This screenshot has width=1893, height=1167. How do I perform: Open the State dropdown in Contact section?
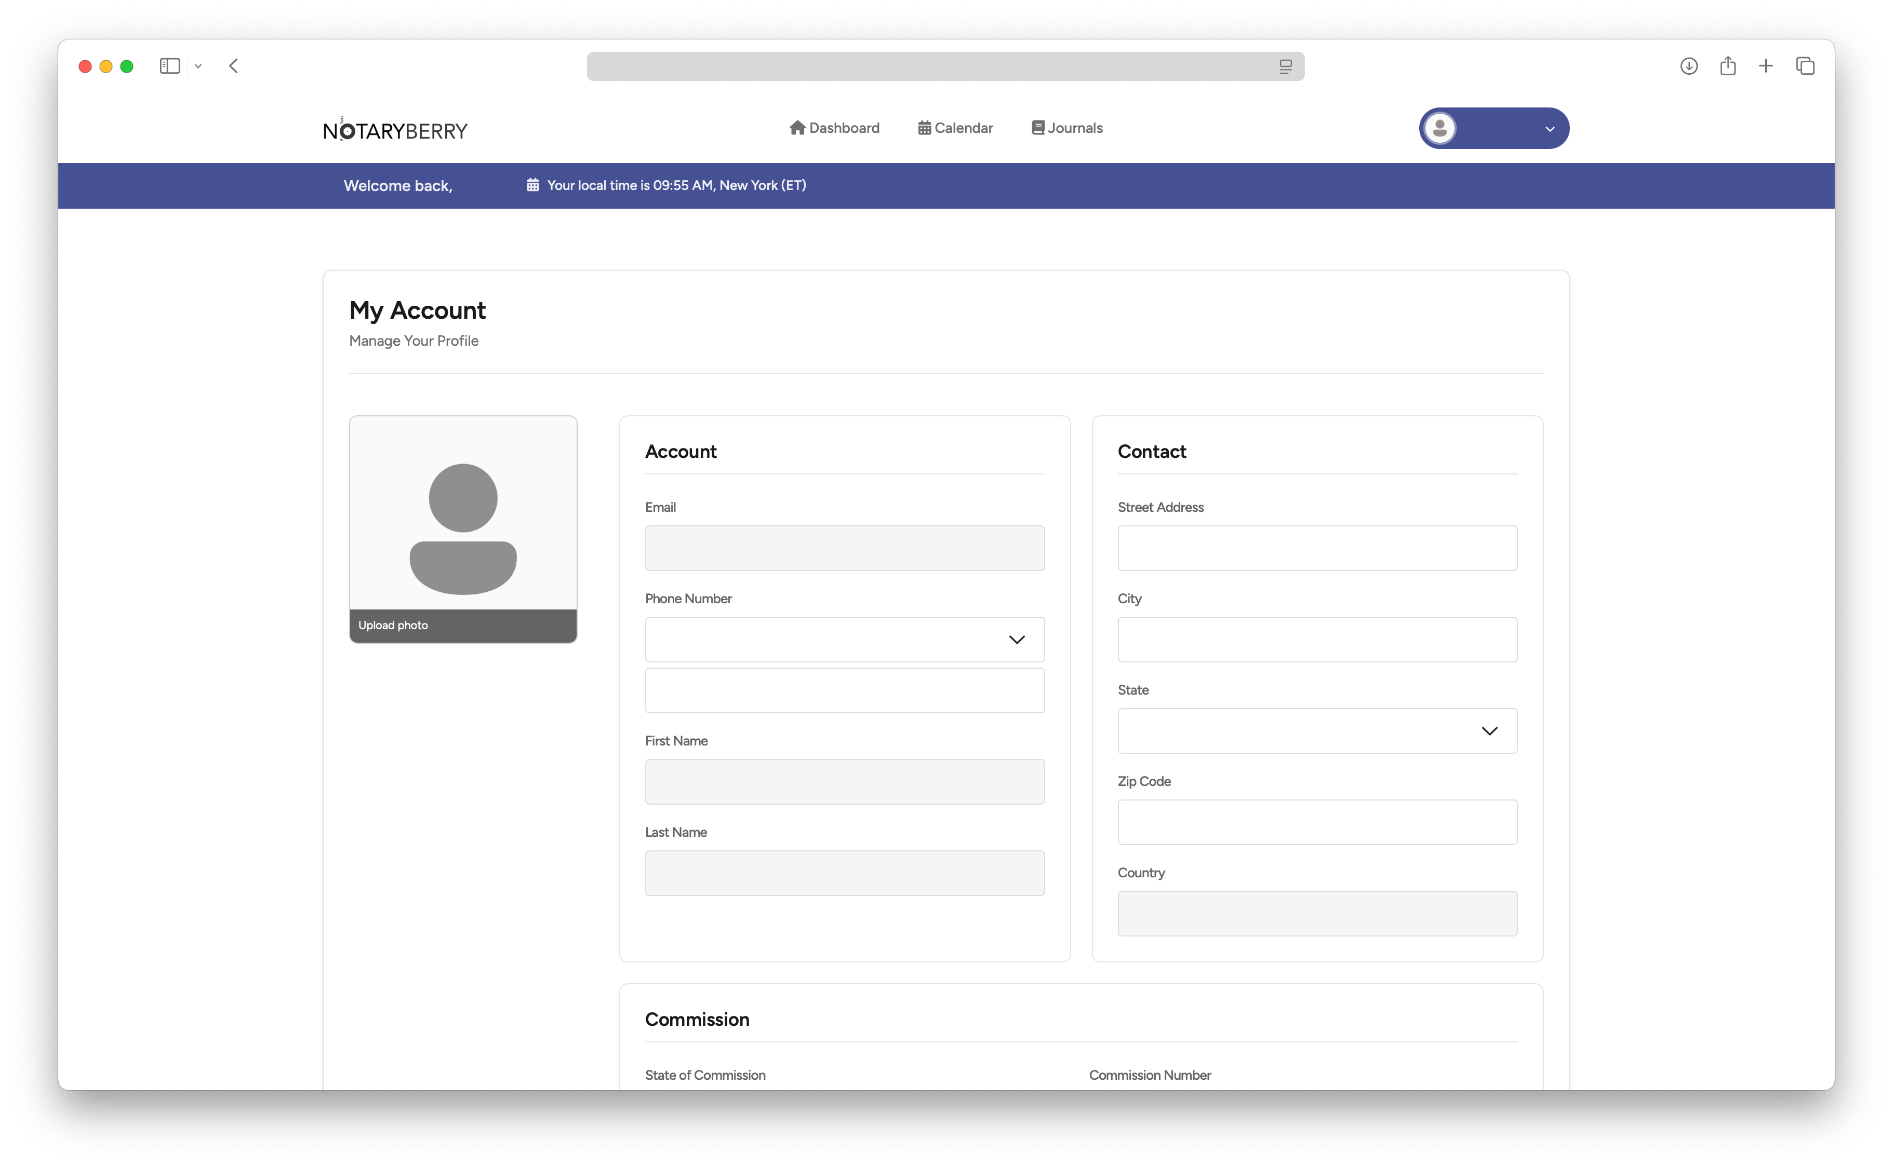pos(1490,730)
